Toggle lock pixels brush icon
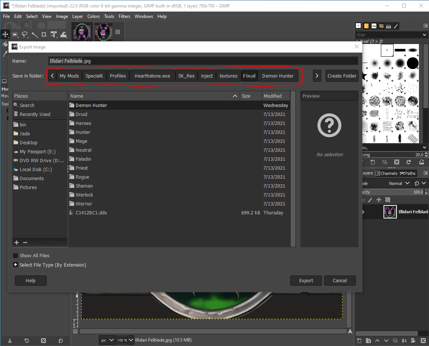Screen dimensions: 429x346 370,200
